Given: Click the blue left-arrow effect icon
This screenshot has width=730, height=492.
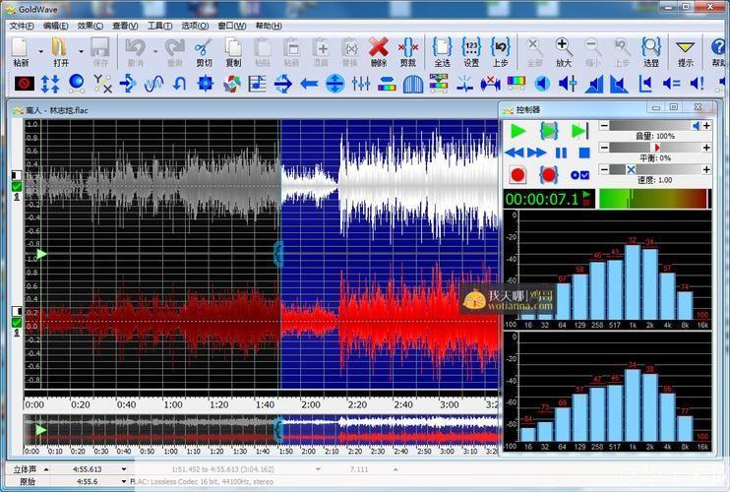Looking at the screenshot, I should 309,84.
